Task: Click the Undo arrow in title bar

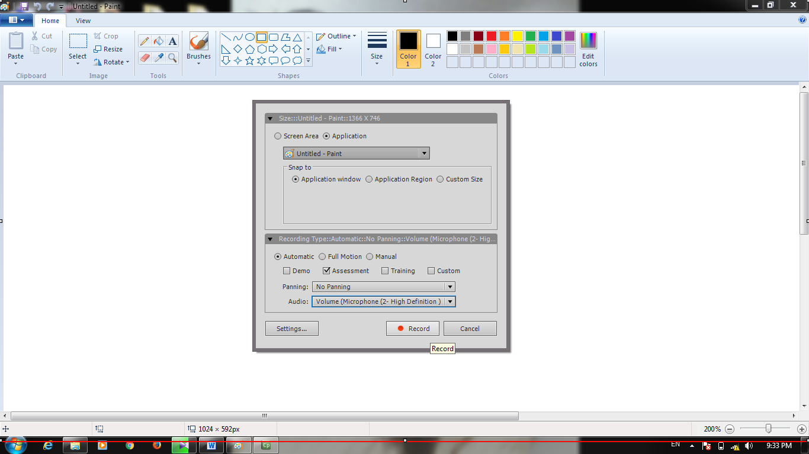Action: click(x=38, y=7)
